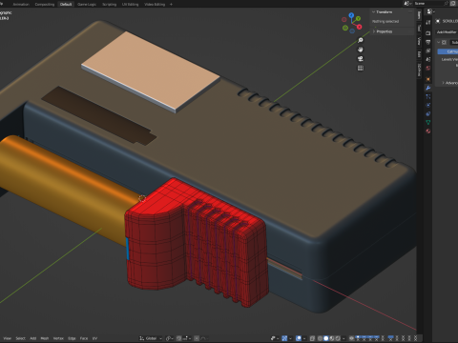Image resolution: width=458 pixels, height=343 pixels.
Task: Switch to the Scripting workspace tab
Action: coord(109,4)
